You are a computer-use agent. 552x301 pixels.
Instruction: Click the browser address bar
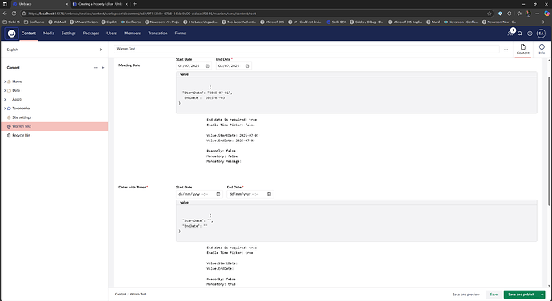point(257,14)
